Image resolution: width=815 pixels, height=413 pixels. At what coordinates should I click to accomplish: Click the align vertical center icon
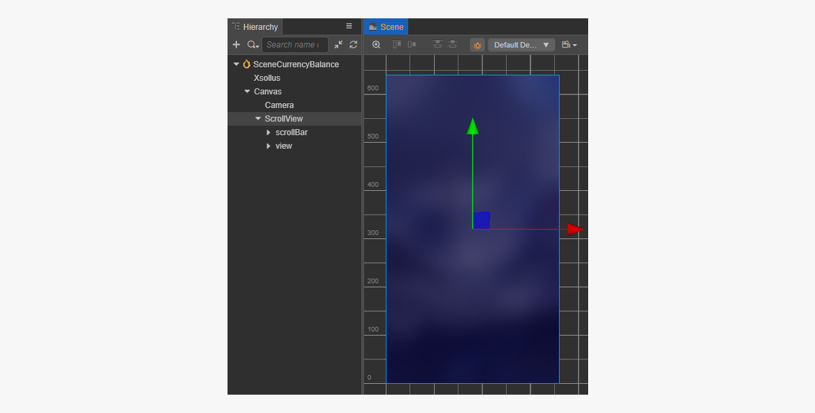pyautogui.click(x=412, y=45)
